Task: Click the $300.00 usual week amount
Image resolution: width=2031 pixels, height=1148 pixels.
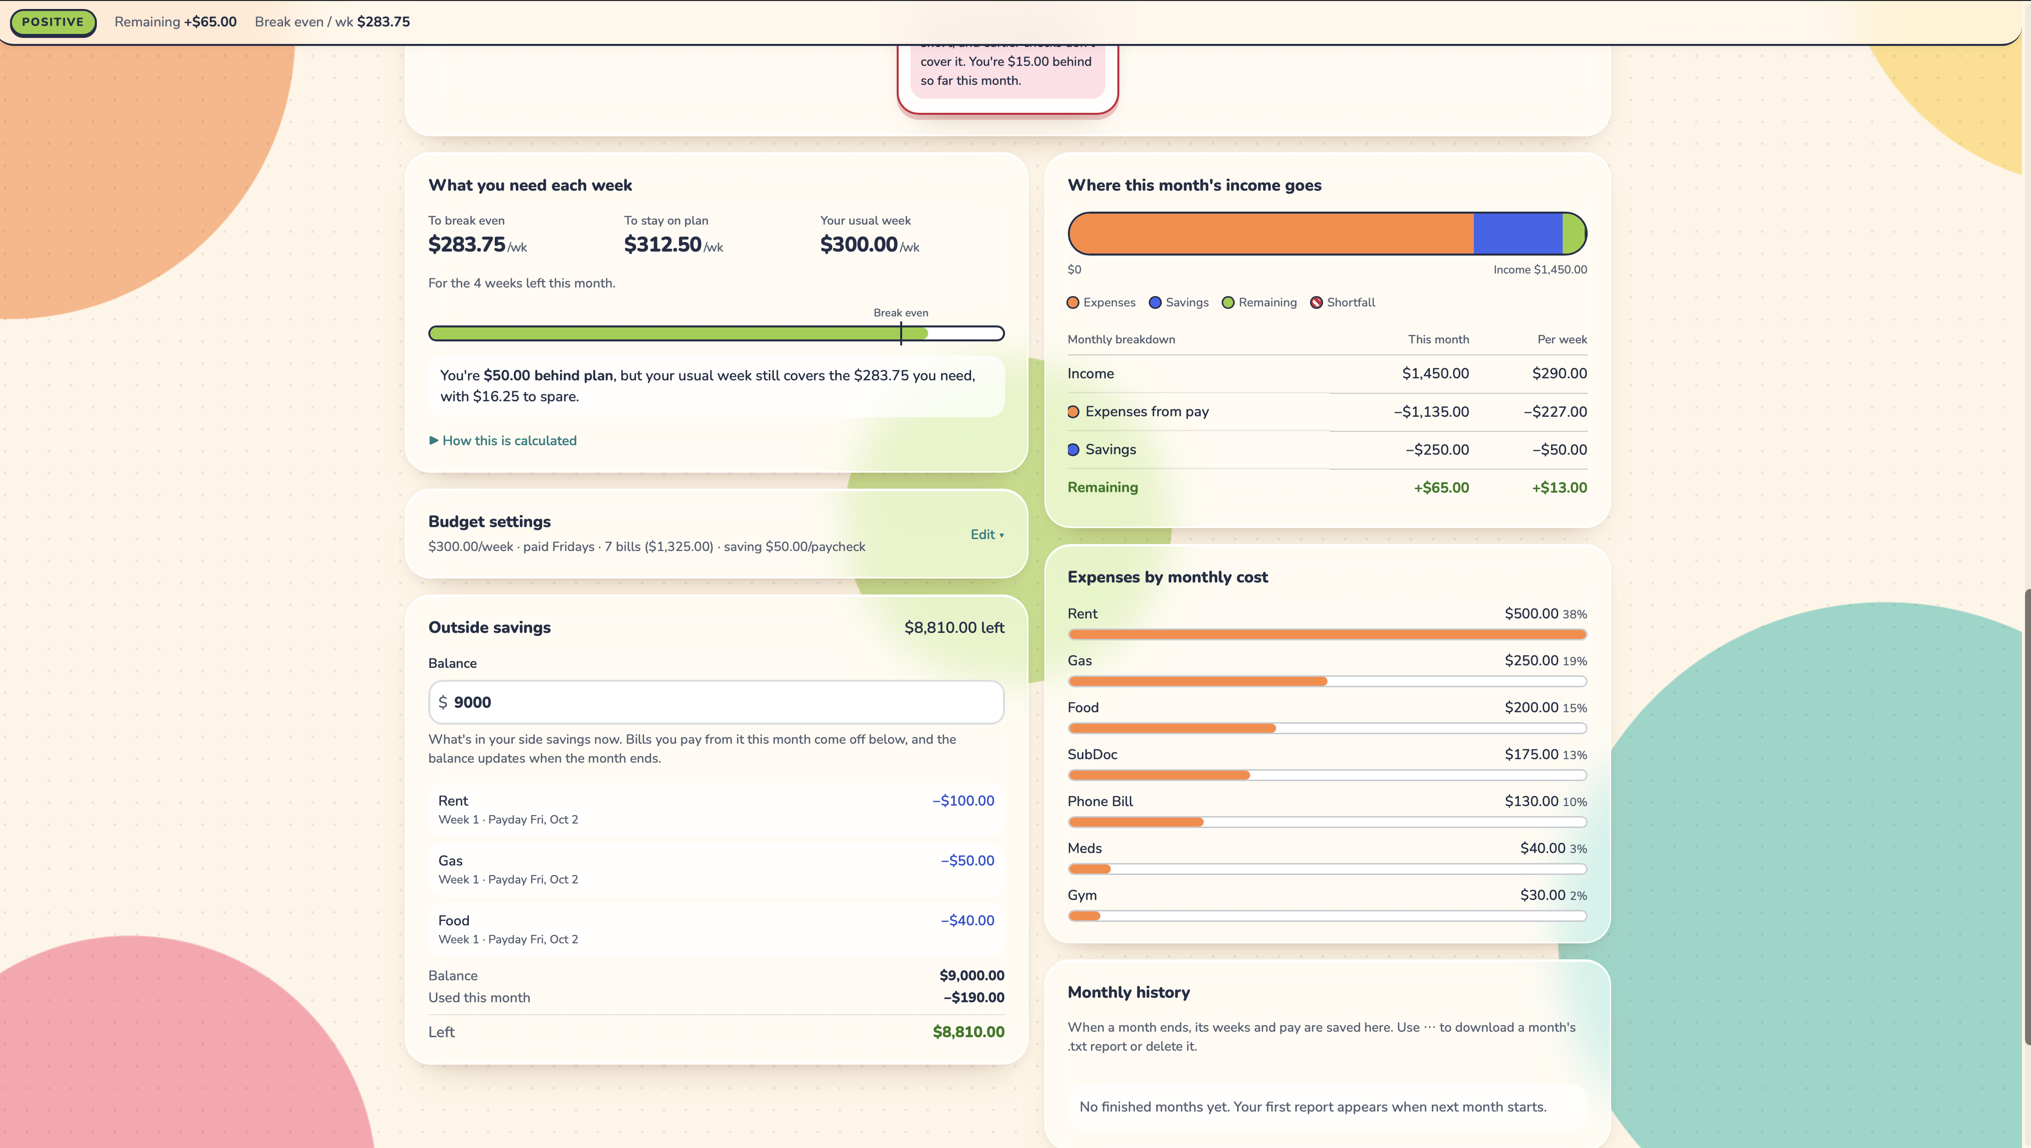Action: point(859,245)
